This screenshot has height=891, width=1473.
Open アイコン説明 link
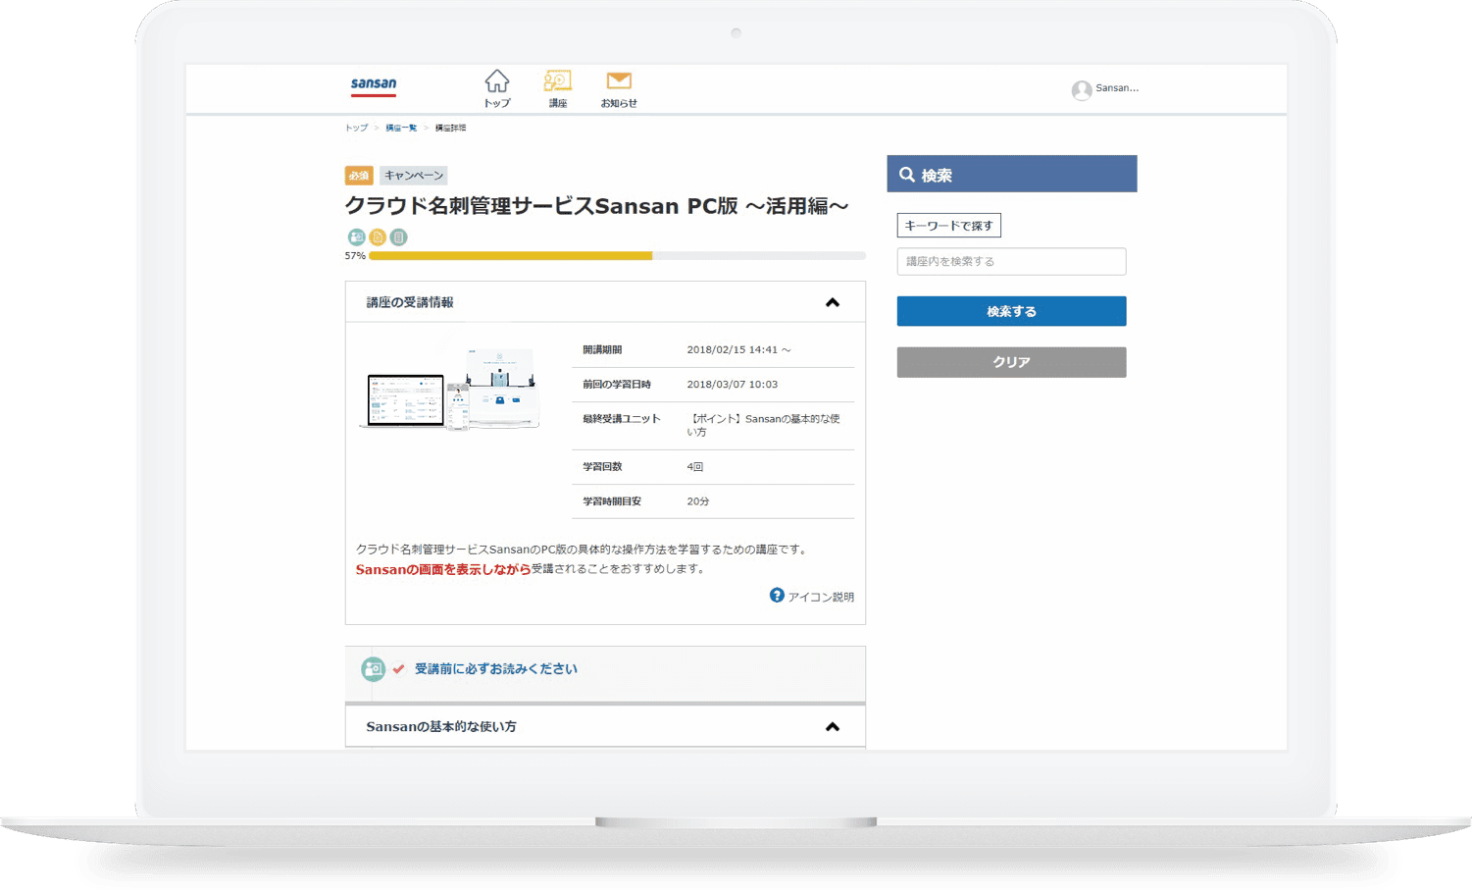[821, 597]
